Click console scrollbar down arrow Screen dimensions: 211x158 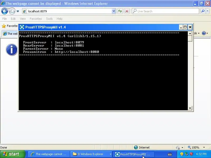(x=190, y=108)
